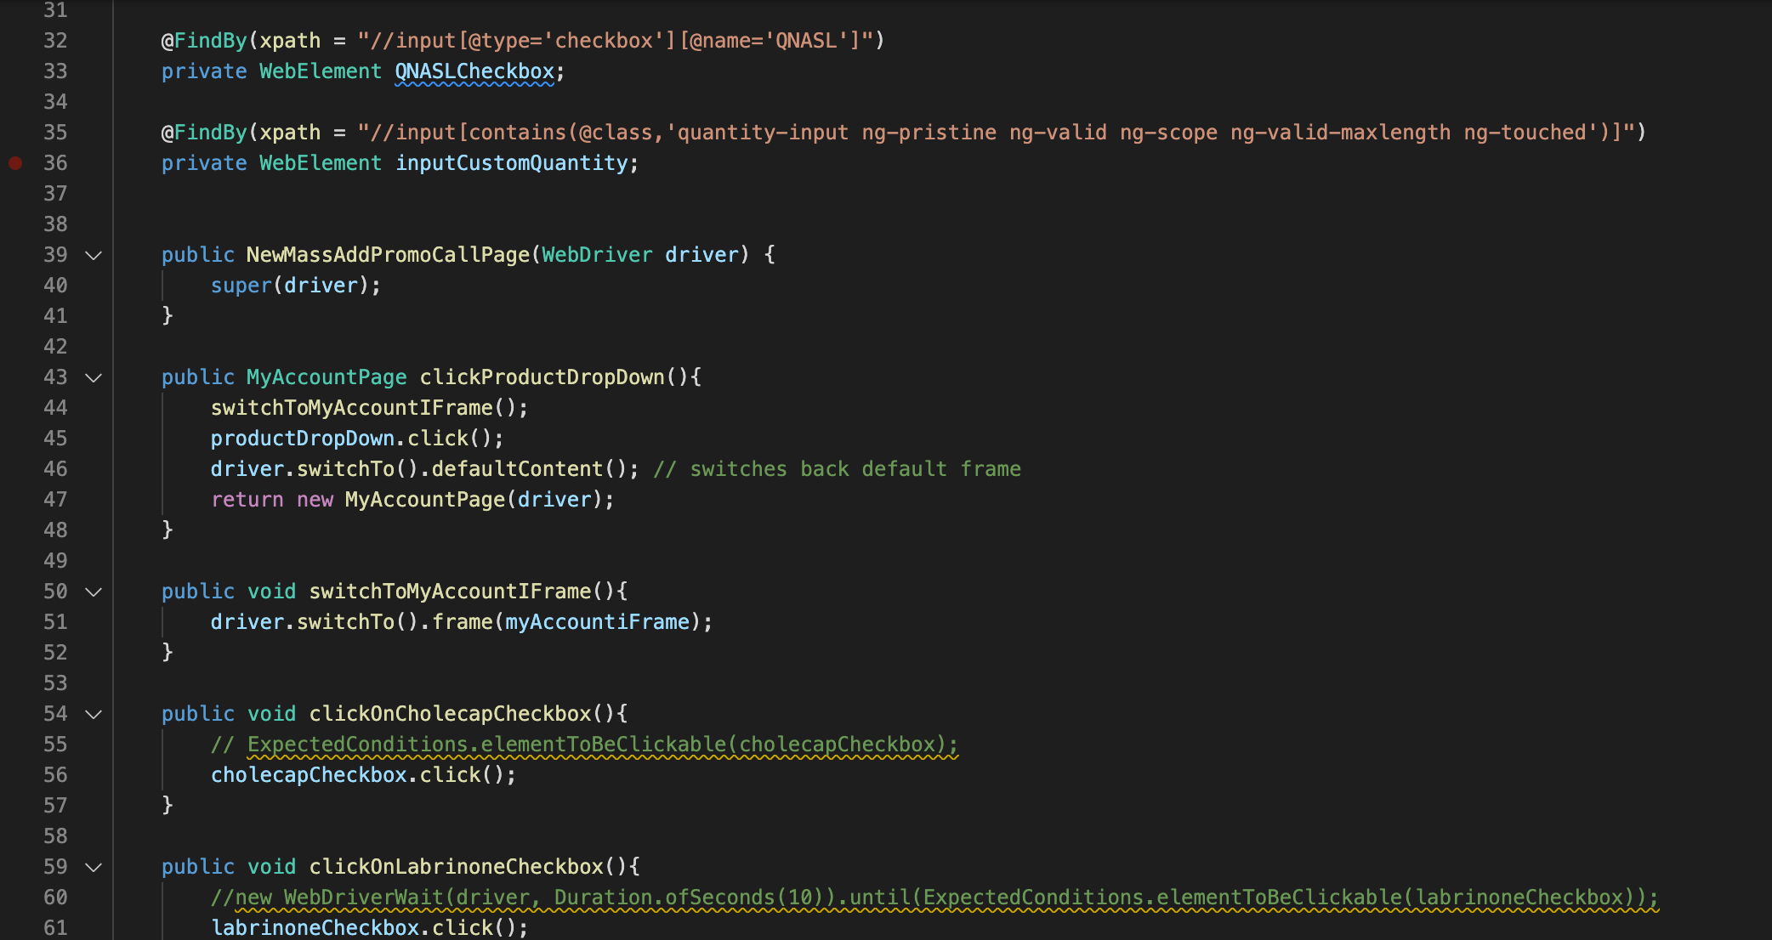Click the driver.switchTo().defaultContent() call

point(424,469)
